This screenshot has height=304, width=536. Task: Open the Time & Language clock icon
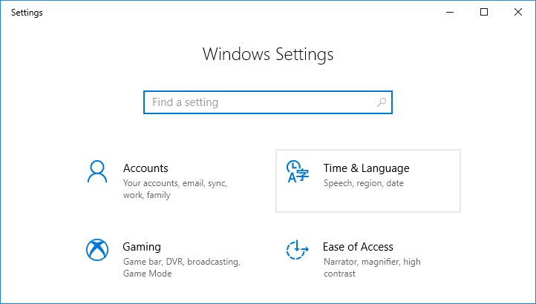pyautogui.click(x=297, y=171)
